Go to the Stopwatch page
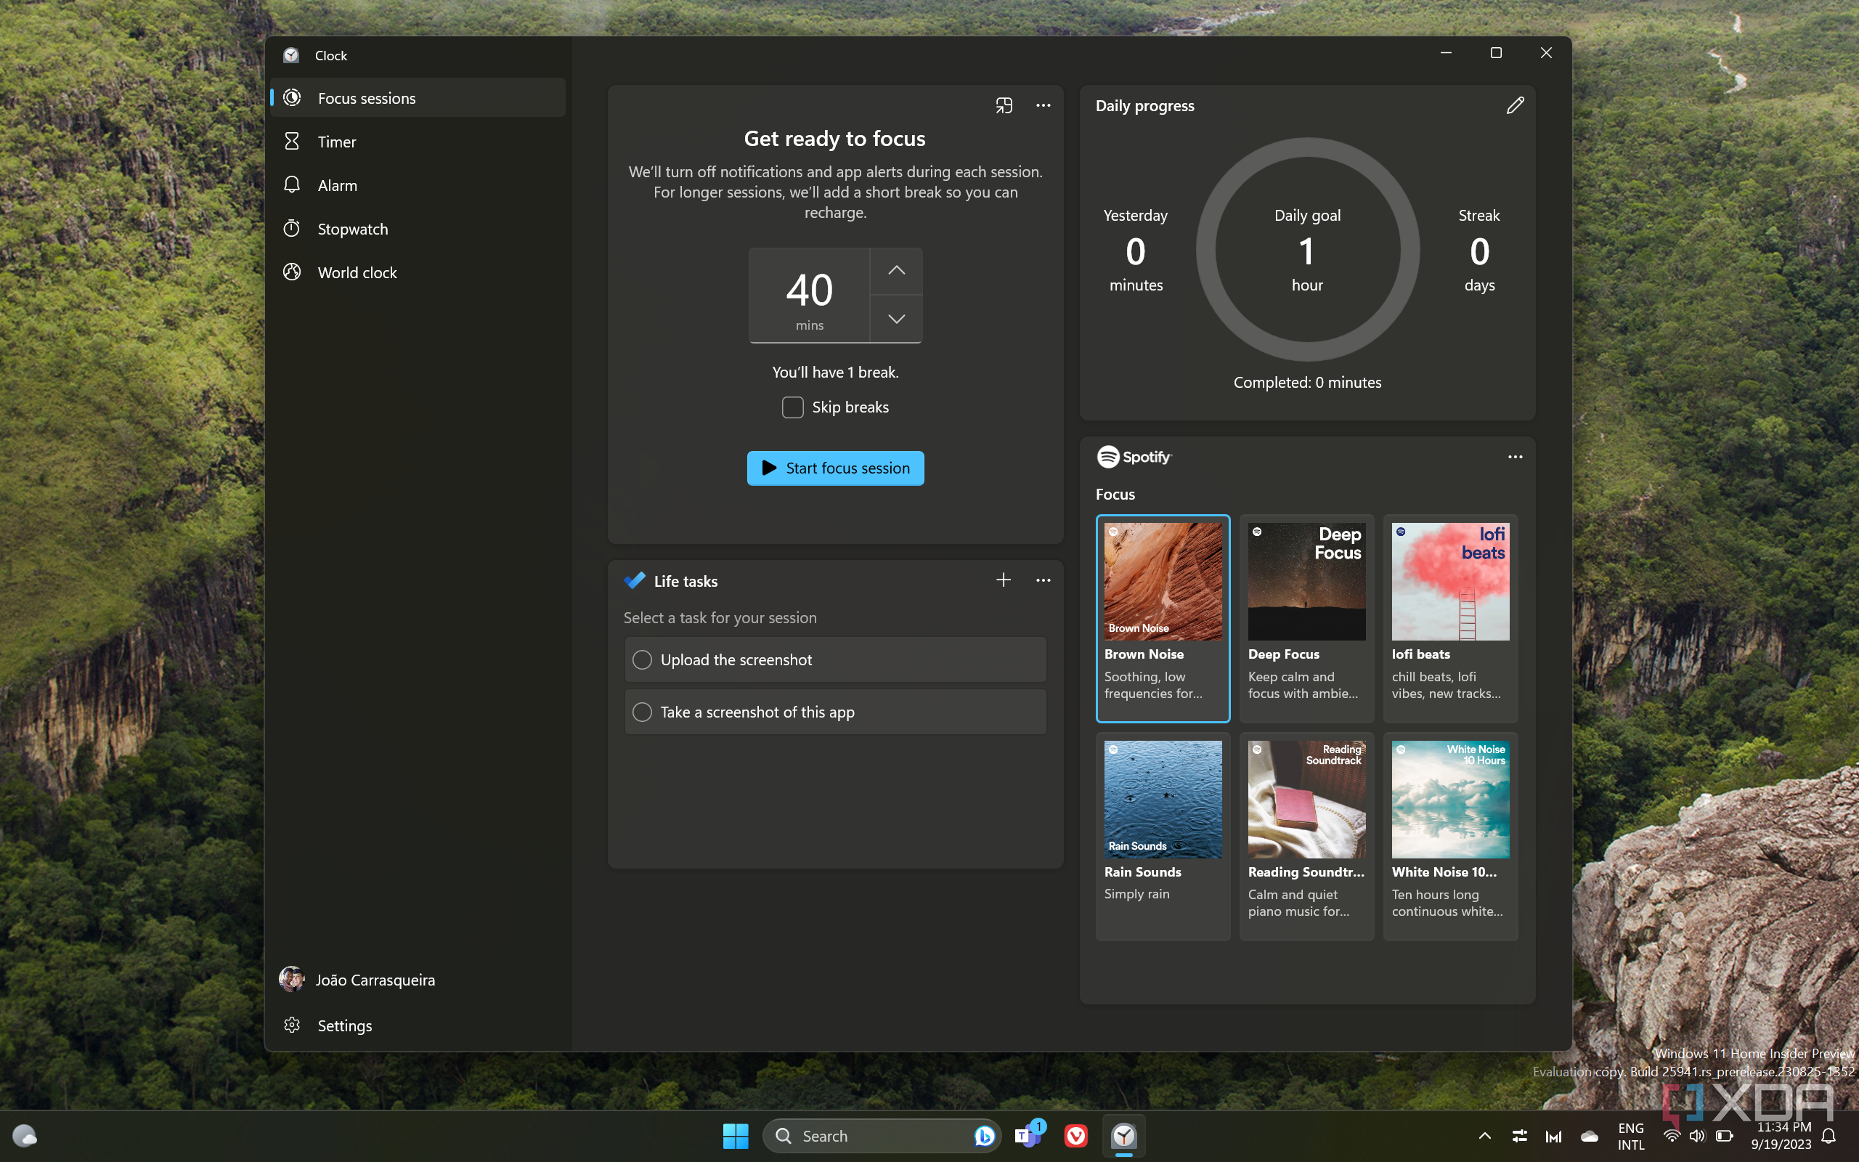Viewport: 1859px width, 1162px height. (418, 229)
